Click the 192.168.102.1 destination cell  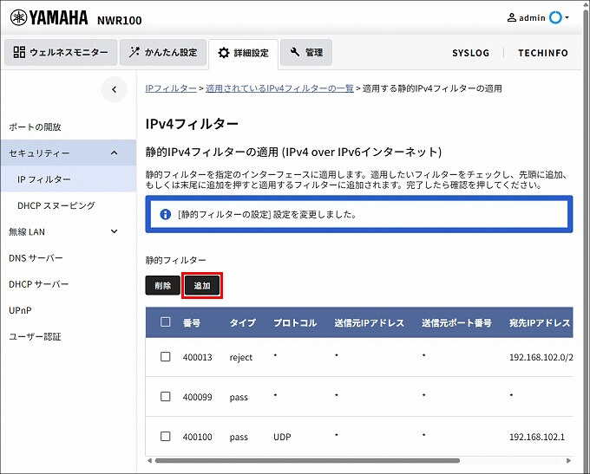(537, 437)
